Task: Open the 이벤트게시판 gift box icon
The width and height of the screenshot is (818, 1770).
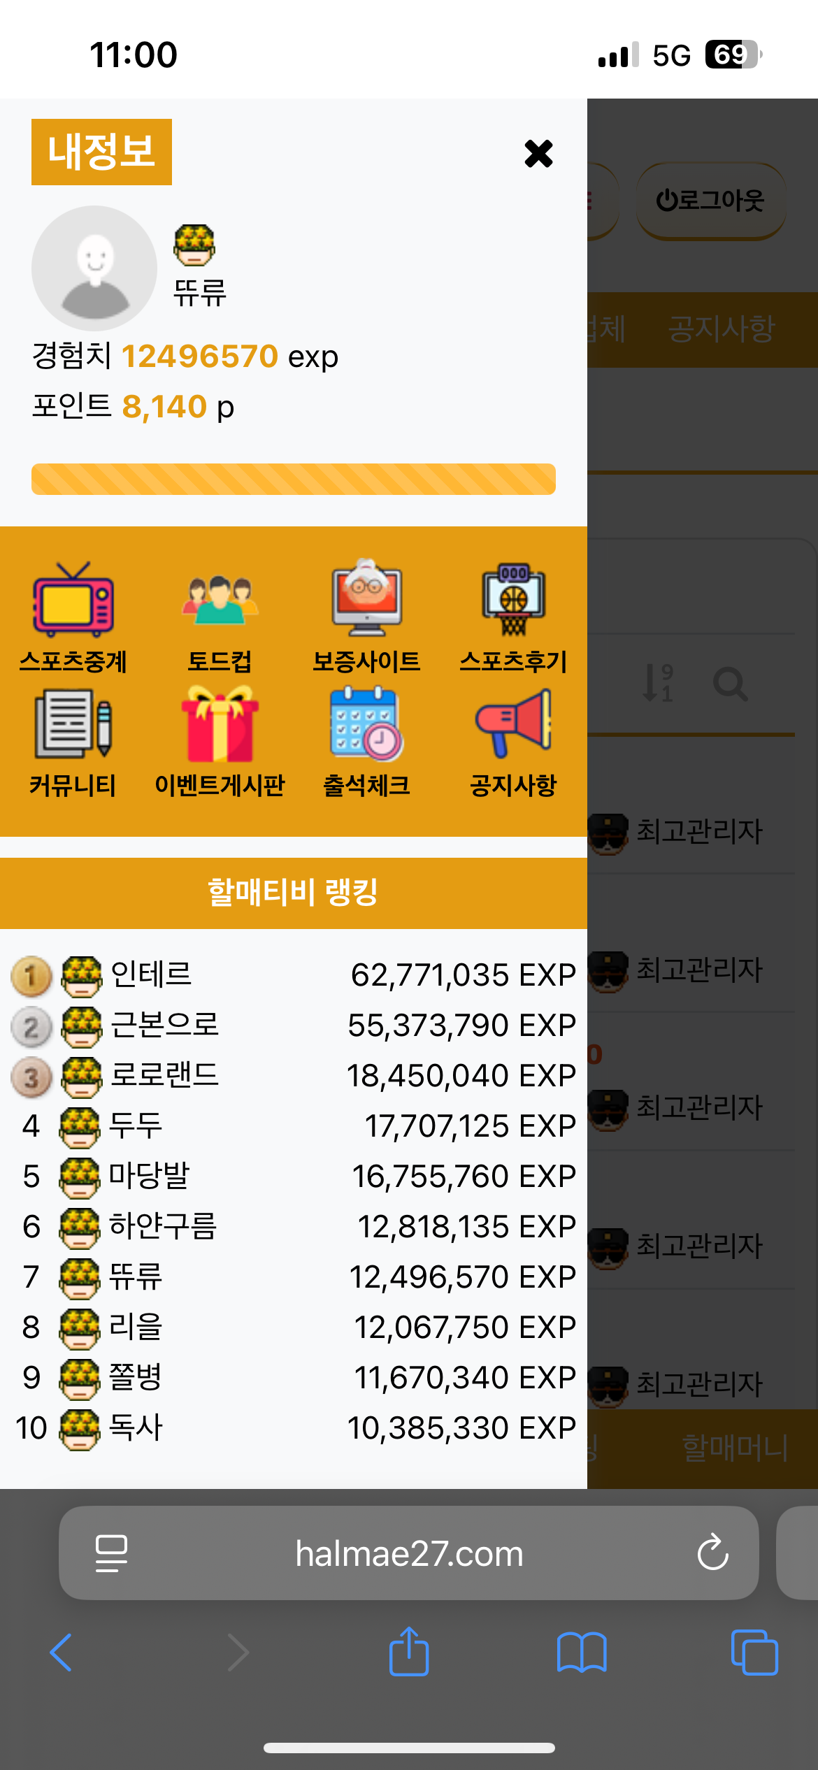Action: 220,723
